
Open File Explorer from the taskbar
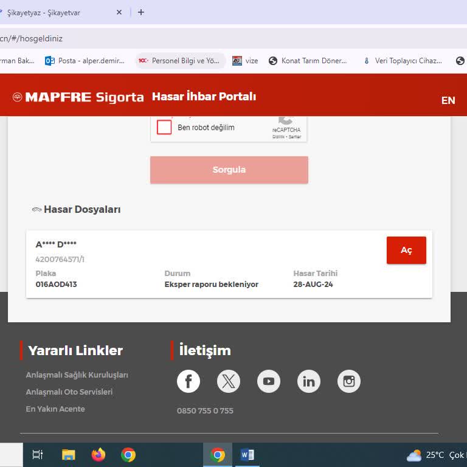pos(69,455)
